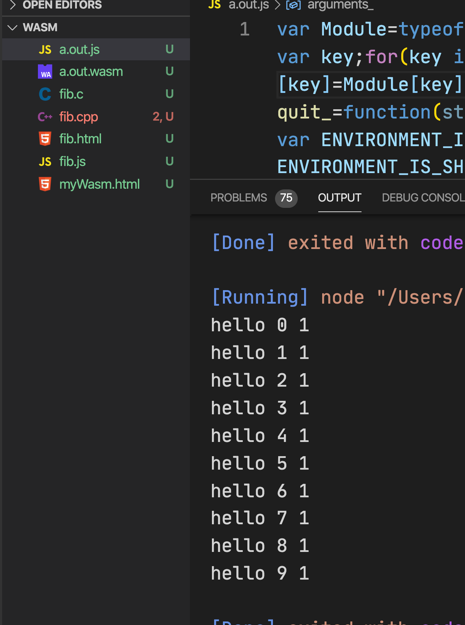Open fib.cpp in the explorer
This screenshot has width=465, height=625.
tap(79, 117)
